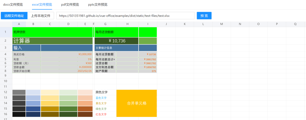
Task: Click the brown swatch in row 16 column E
Action: [85, 114]
